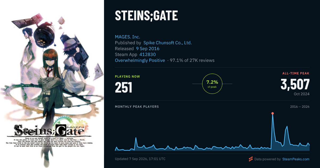This screenshot has height=168, width=320.
Task: Click the playing now count 251
Action: [123, 87]
